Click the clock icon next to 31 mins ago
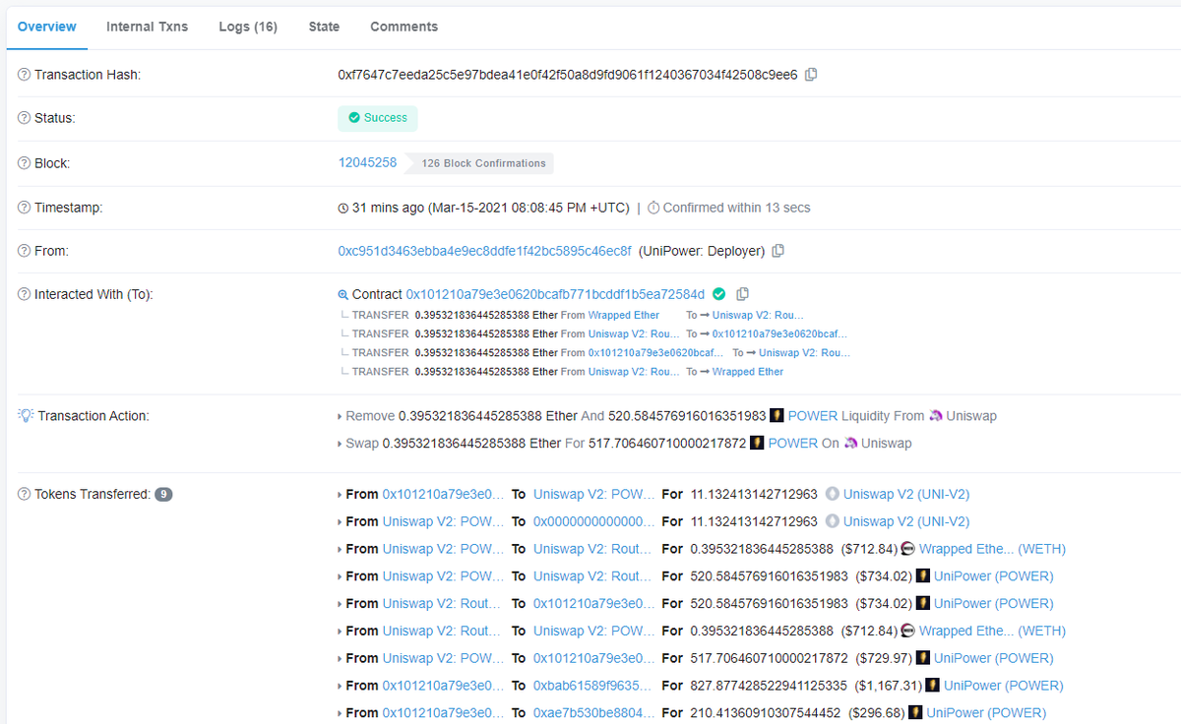 click(343, 208)
